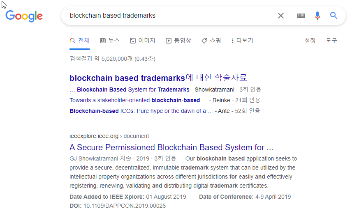Switch to the 쇼핑 (Shopping) tab
The height and width of the screenshot is (218, 359).
[x=211, y=41]
